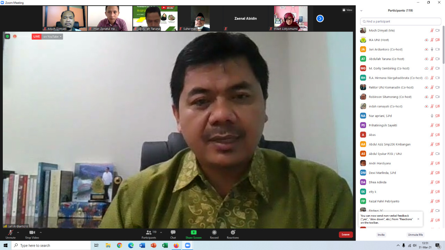The image size is (445, 250).
Task: Open Microsoft Word from the taskbar
Action: (142, 245)
